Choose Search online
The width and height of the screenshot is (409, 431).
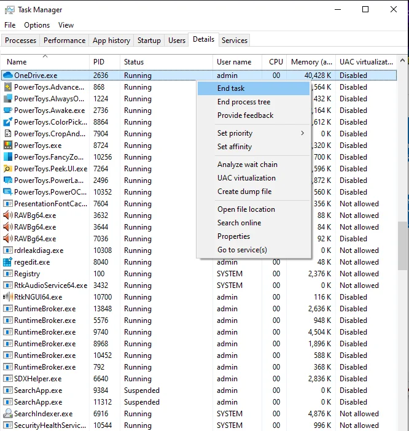[x=254, y=223]
